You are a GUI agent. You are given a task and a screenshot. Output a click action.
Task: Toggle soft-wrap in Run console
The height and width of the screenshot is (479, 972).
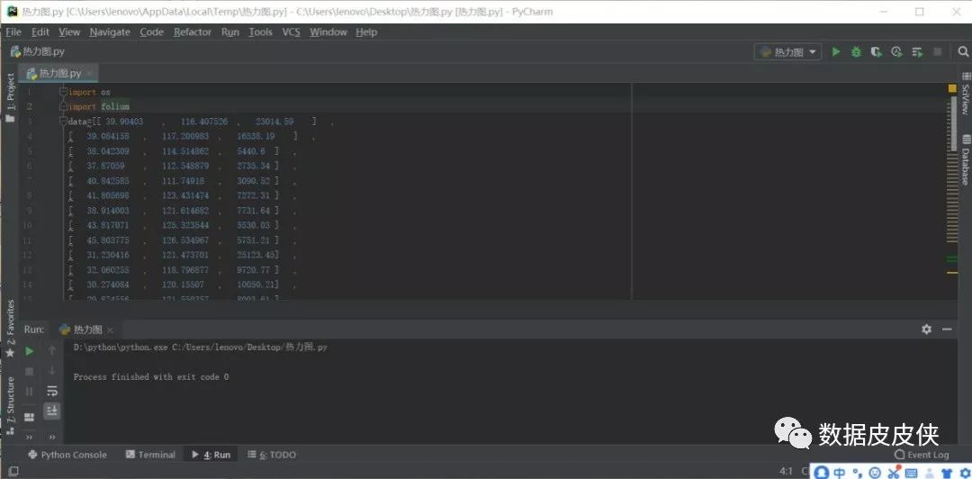click(52, 391)
